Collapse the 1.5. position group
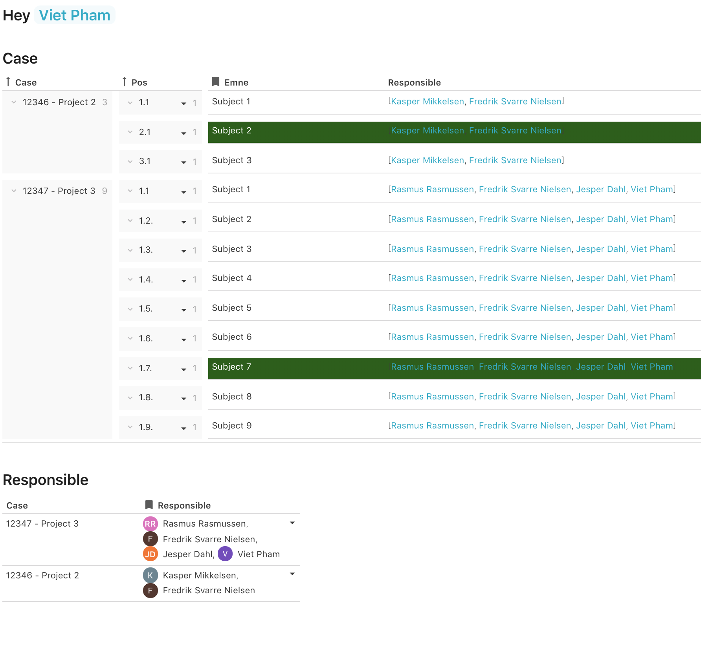This screenshot has width=701, height=660. click(130, 309)
